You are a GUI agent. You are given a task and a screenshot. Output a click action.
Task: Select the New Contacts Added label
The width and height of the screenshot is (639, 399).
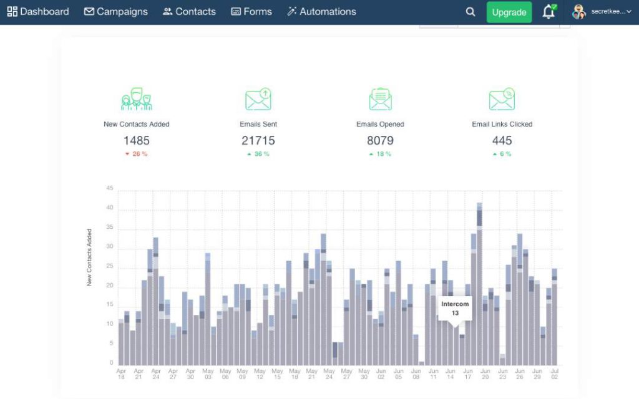point(137,124)
